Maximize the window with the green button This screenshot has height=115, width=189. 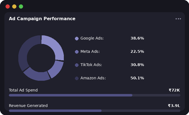[x=21, y=6]
